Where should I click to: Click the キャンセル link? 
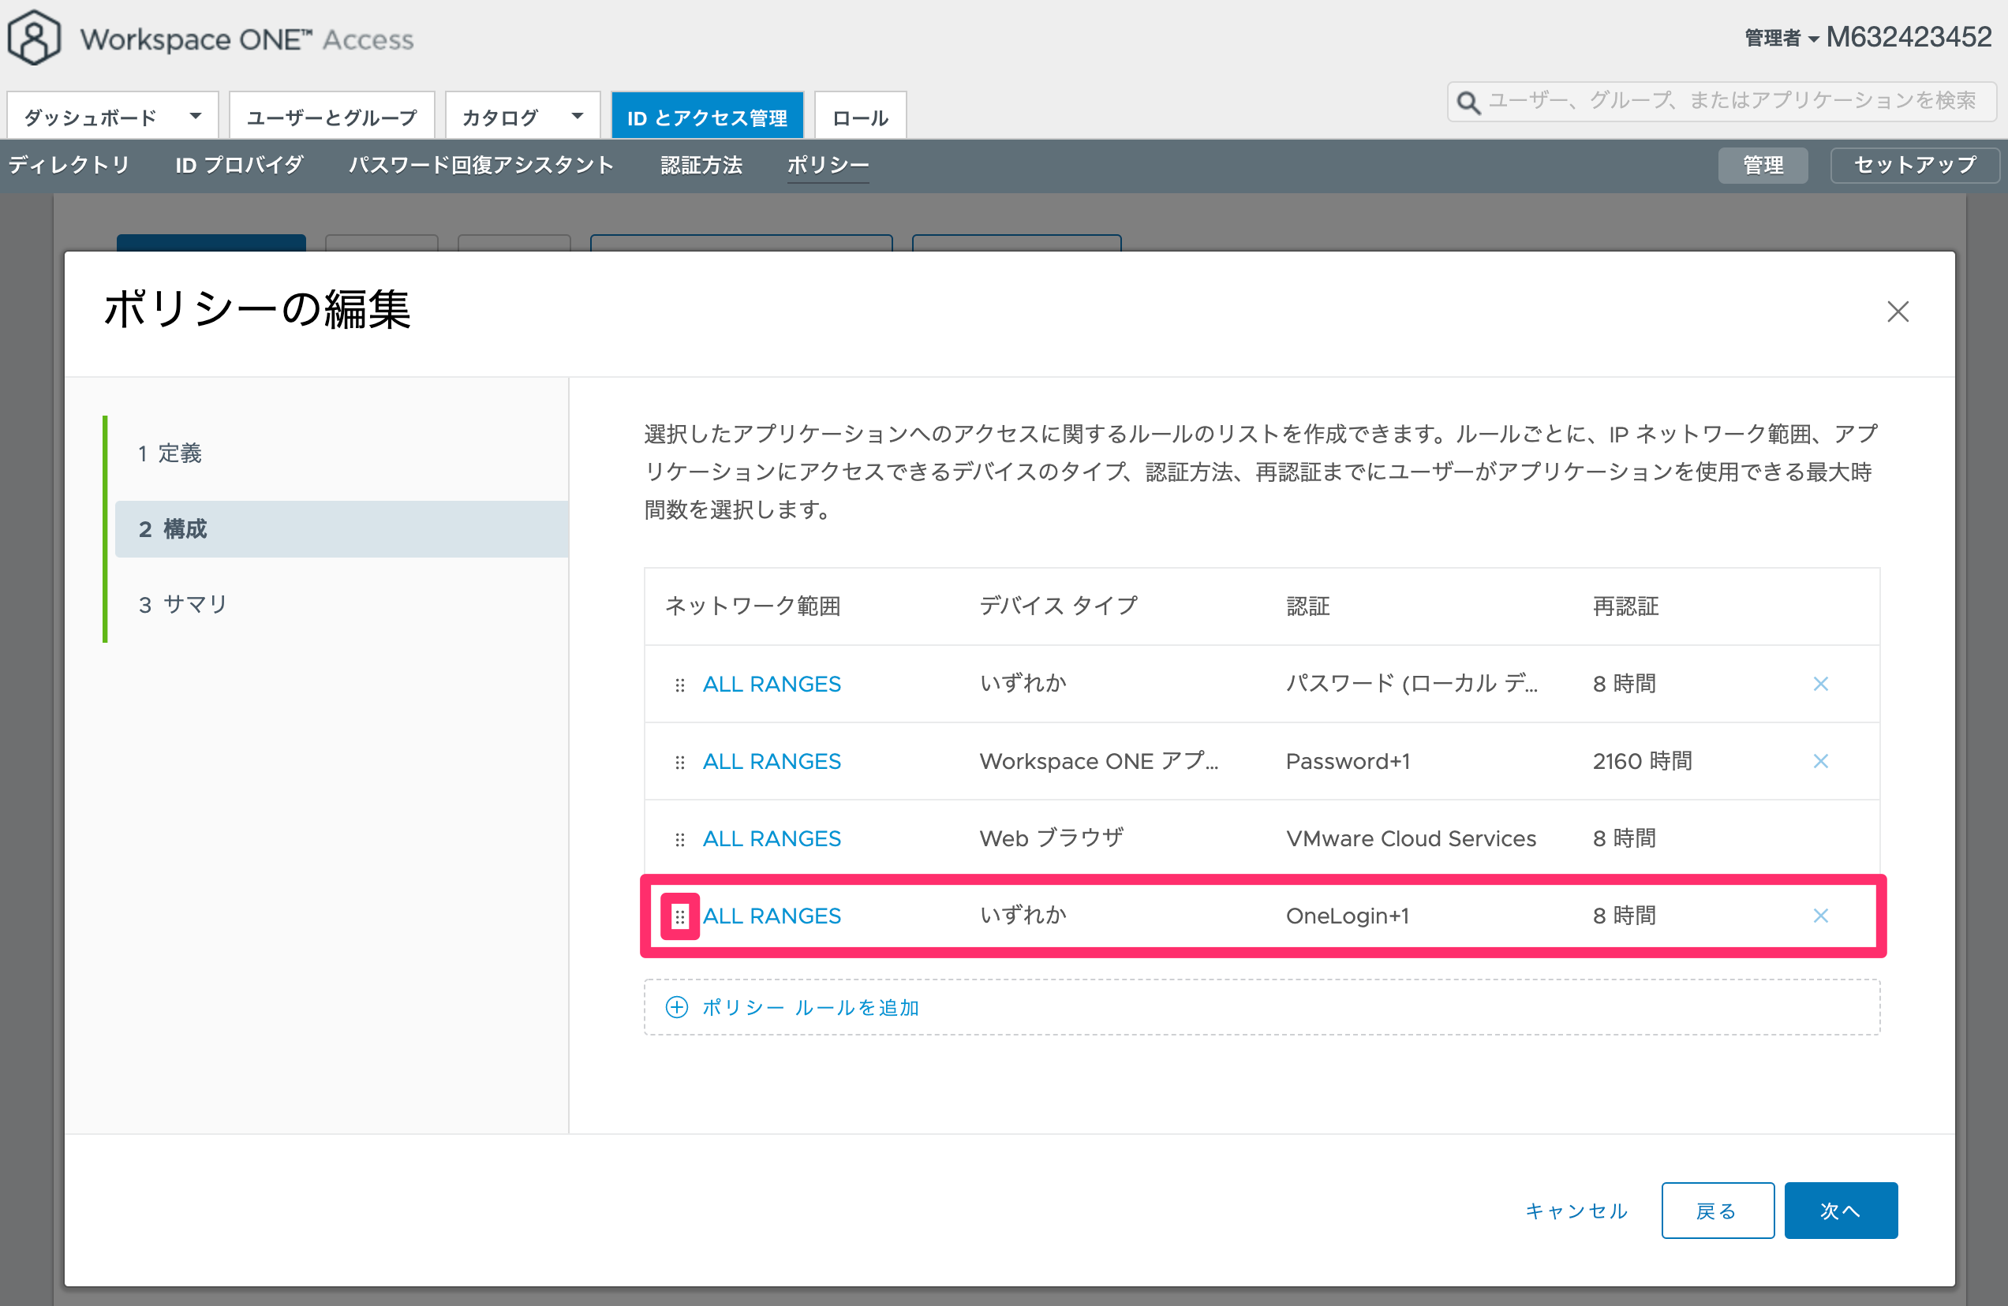1576,1211
